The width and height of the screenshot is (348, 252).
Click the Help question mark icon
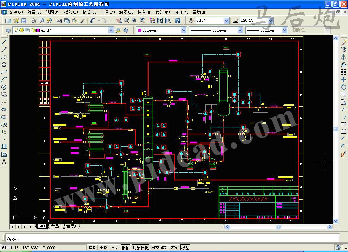coord(178,21)
